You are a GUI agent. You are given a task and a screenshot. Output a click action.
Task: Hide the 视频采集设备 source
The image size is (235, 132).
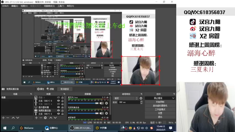pos(58,111)
